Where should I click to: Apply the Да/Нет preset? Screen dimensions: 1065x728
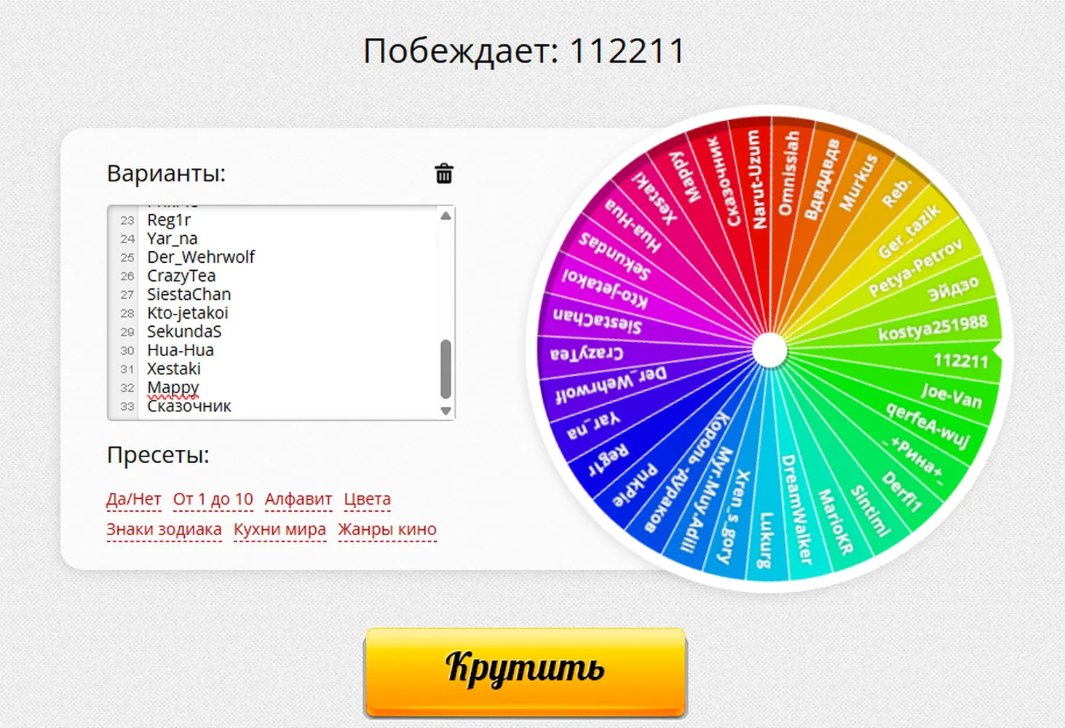[133, 499]
